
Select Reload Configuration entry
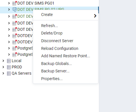[60, 48]
